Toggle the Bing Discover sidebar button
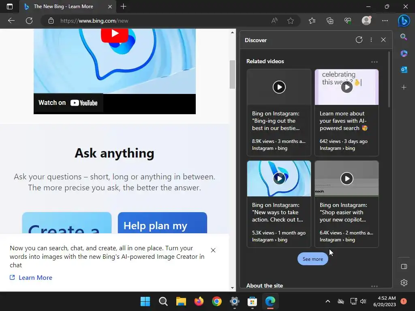415x311 pixels. point(404,21)
